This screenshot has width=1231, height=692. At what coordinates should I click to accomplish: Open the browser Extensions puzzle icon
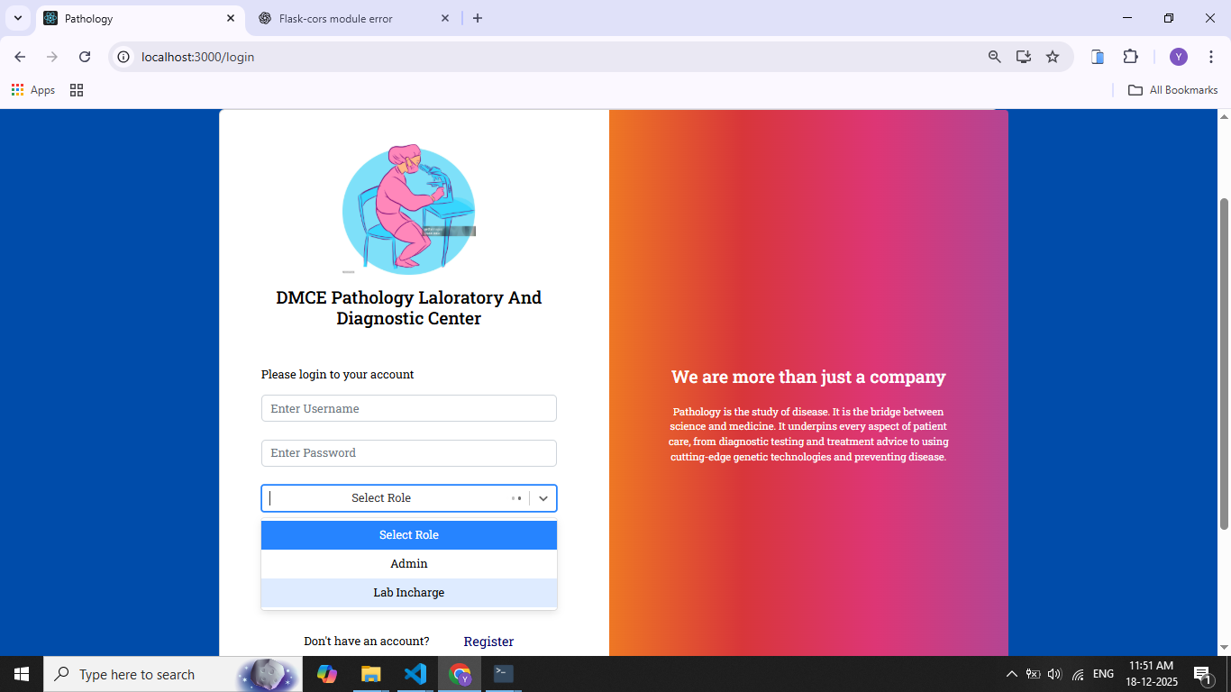(x=1130, y=57)
